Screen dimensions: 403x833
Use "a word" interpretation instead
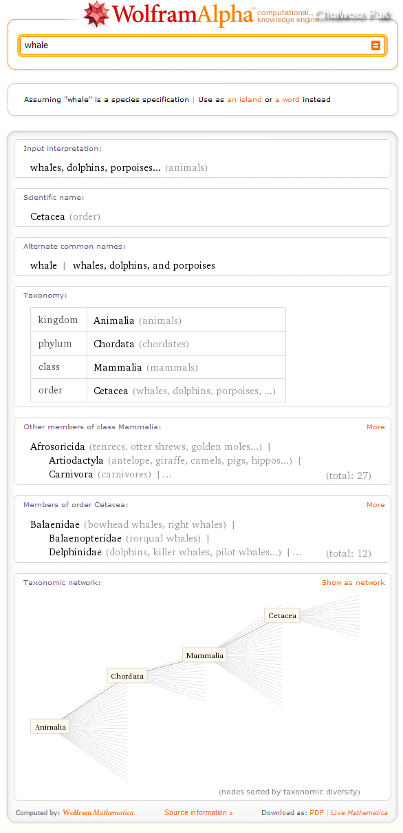pos(287,100)
